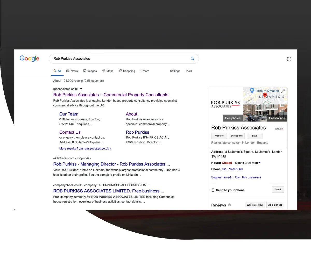The height and width of the screenshot is (259, 311).
Task: Click the Directions button
Action: click(x=237, y=136)
